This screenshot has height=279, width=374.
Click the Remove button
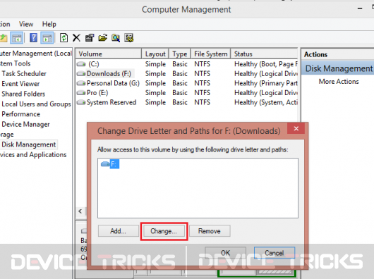210,231
